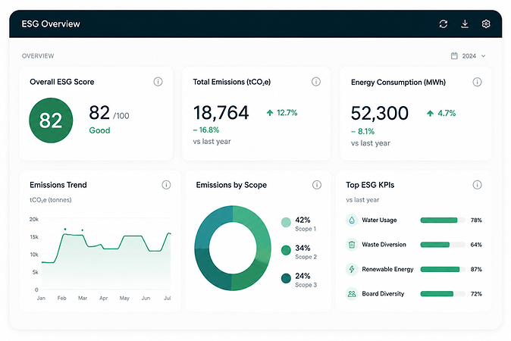Click the up arrow beside 12.7%

pyautogui.click(x=270, y=113)
